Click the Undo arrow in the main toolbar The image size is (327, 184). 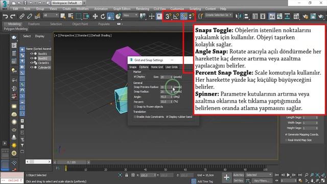(x=6, y=16)
